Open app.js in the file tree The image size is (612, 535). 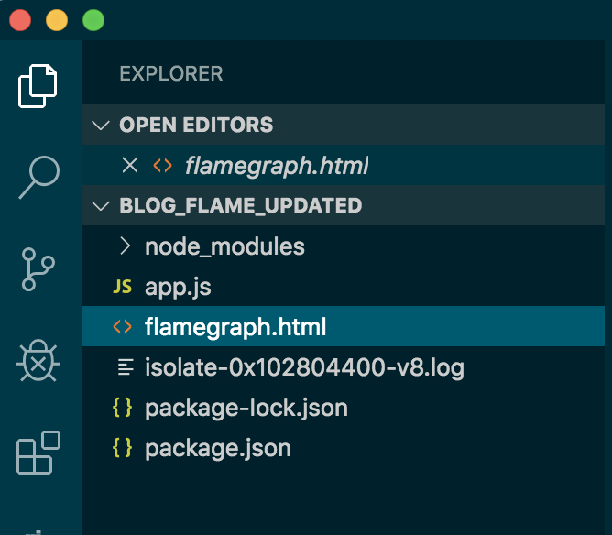(344, 287)
